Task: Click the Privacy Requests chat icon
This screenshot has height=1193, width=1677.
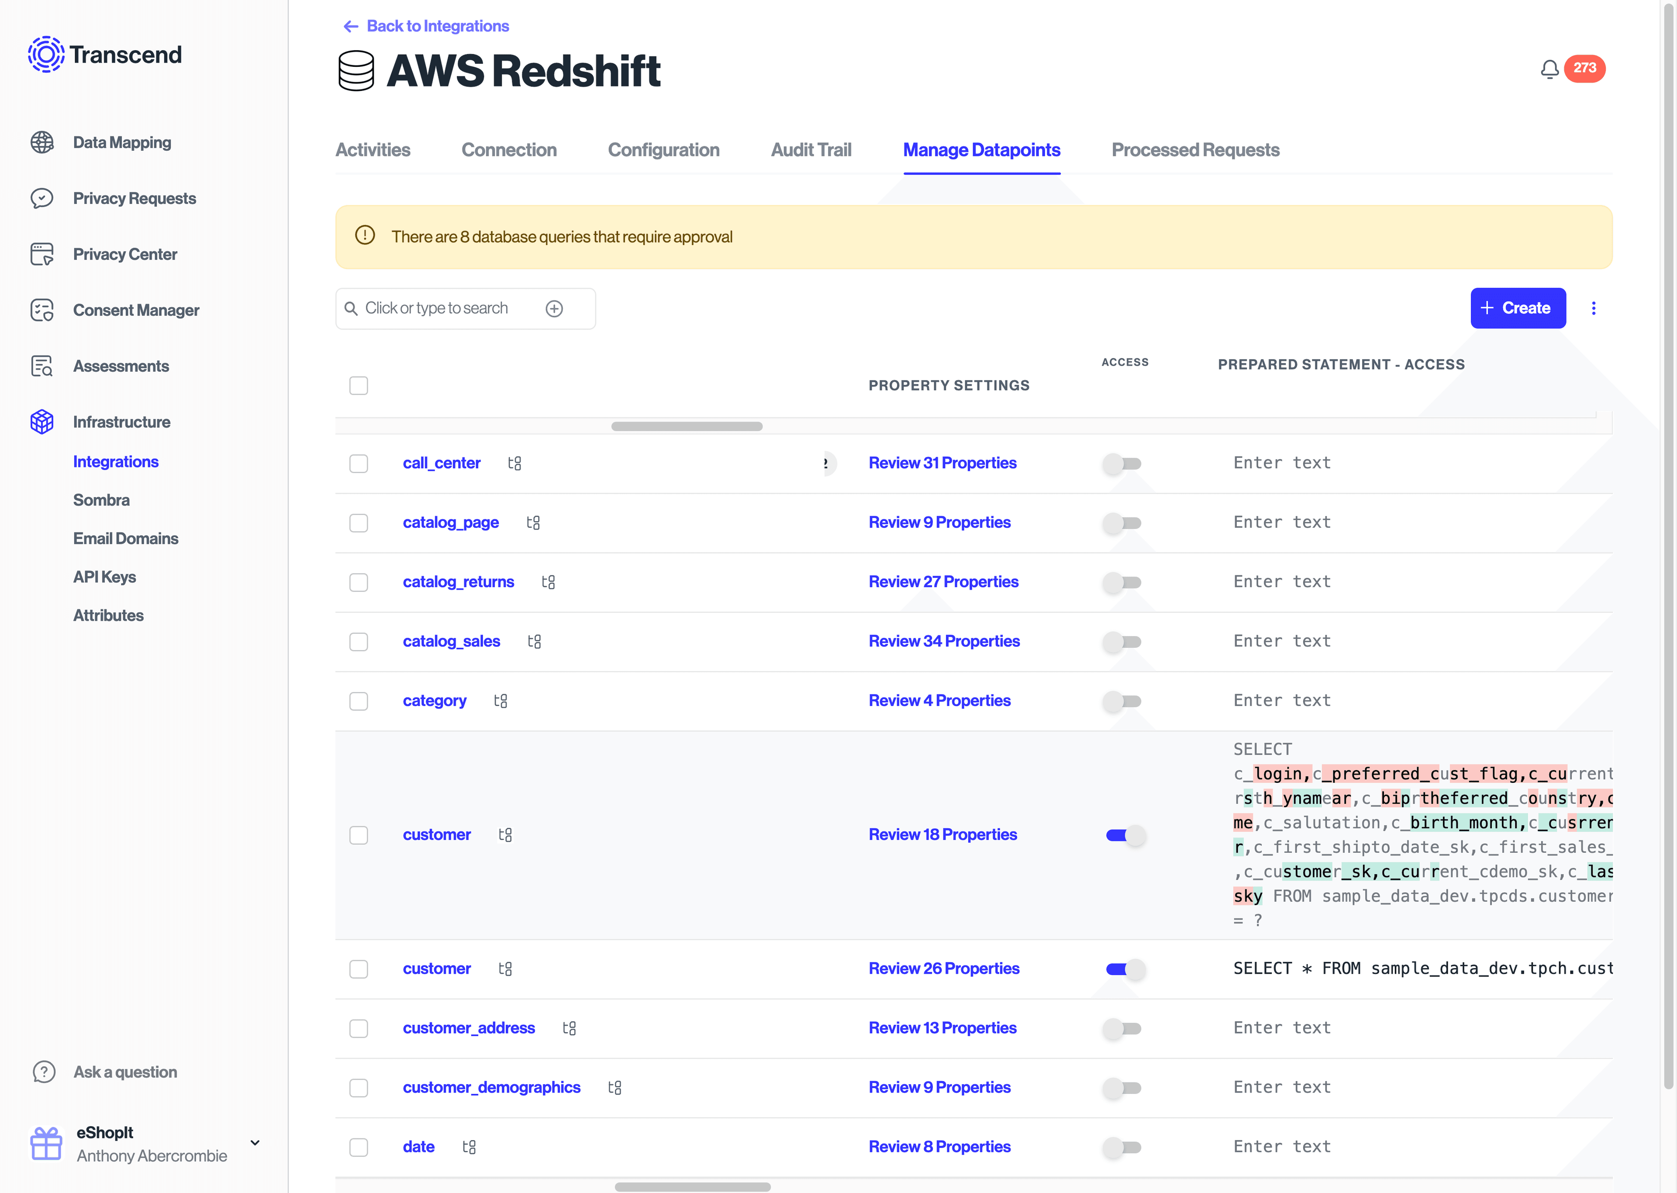Action: pyautogui.click(x=42, y=198)
